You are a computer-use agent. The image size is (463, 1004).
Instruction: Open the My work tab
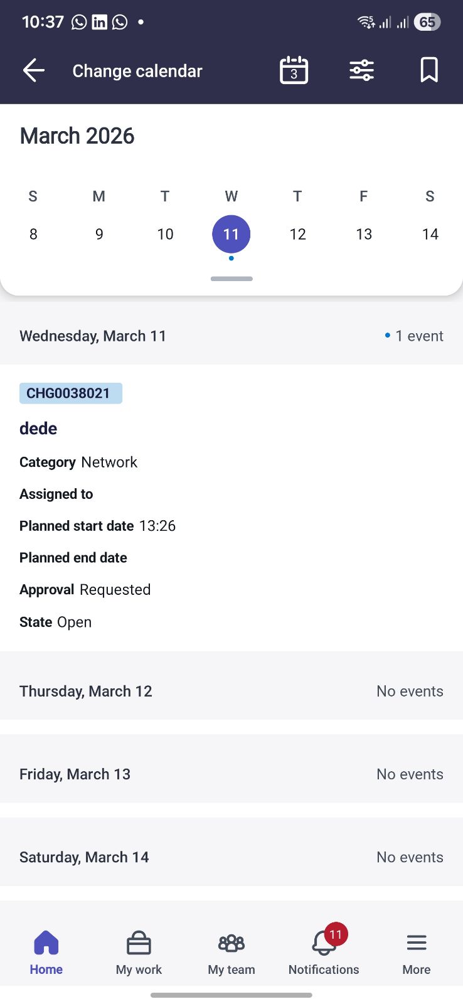coord(139,952)
